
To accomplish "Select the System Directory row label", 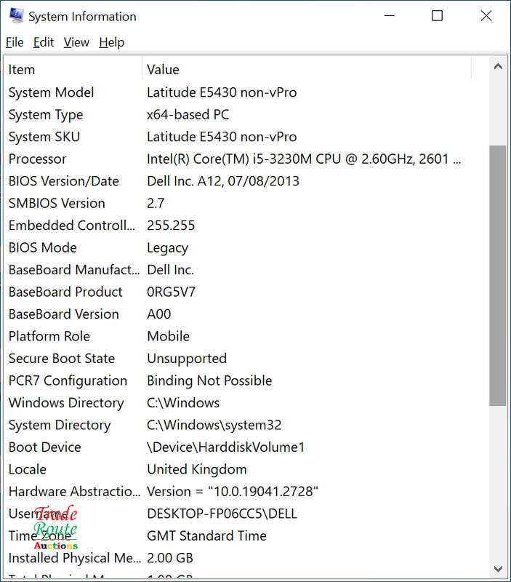I will [60, 425].
